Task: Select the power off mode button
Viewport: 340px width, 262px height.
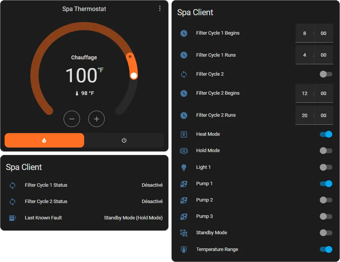Action: pyautogui.click(x=124, y=140)
